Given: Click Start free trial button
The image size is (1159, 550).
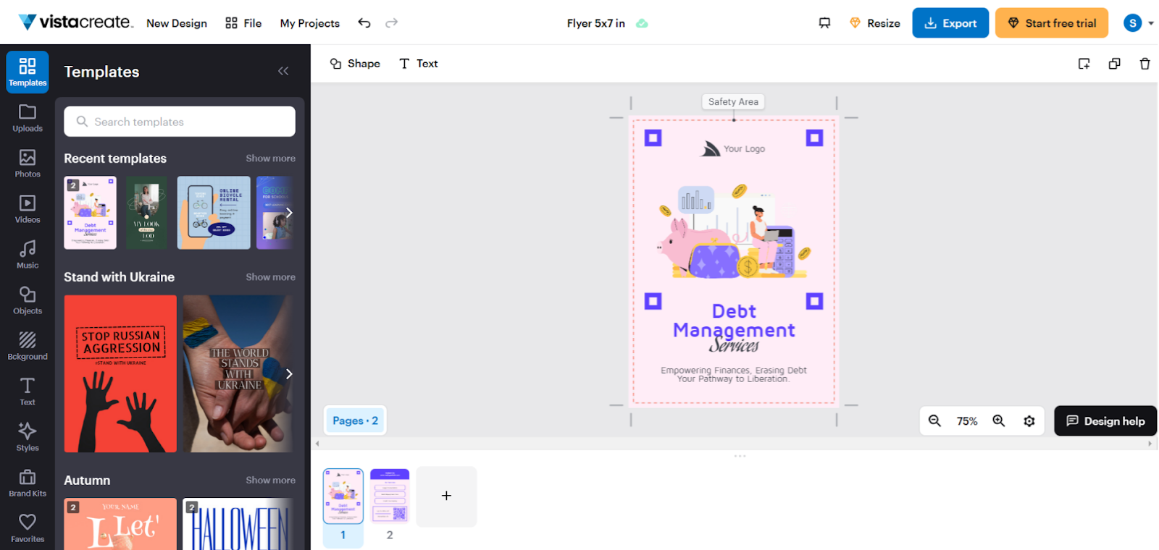Looking at the screenshot, I should tap(1051, 23).
